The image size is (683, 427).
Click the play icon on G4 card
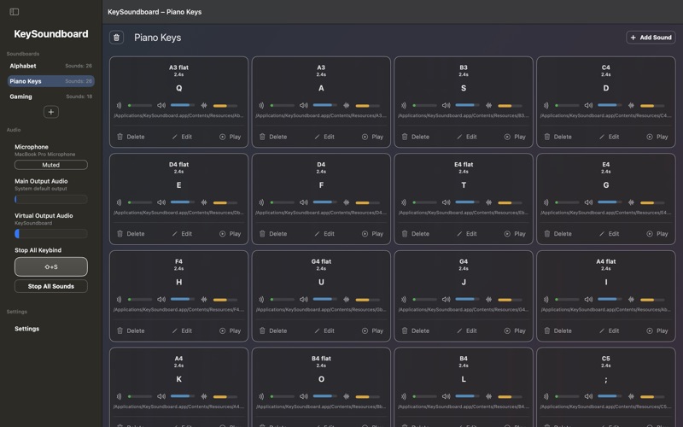click(507, 331)
